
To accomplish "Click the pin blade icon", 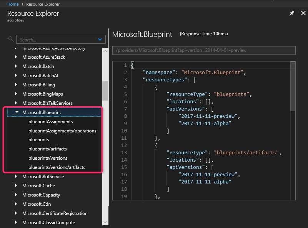I will [x=291, y=13].
